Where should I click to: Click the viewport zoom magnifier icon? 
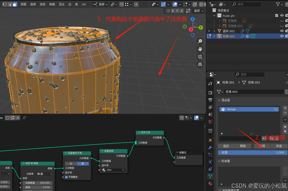pos(200,41)
